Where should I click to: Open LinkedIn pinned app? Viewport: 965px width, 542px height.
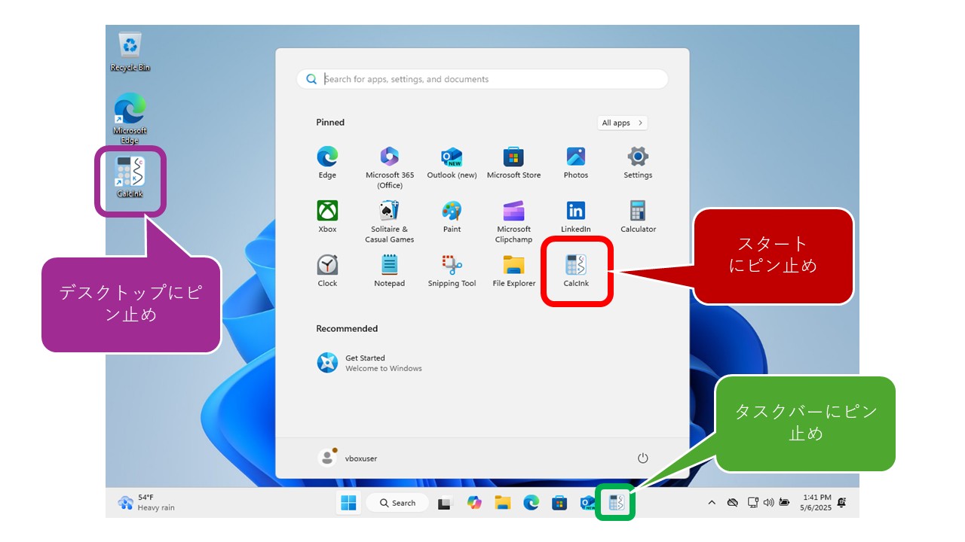click(x=576, y=217)
